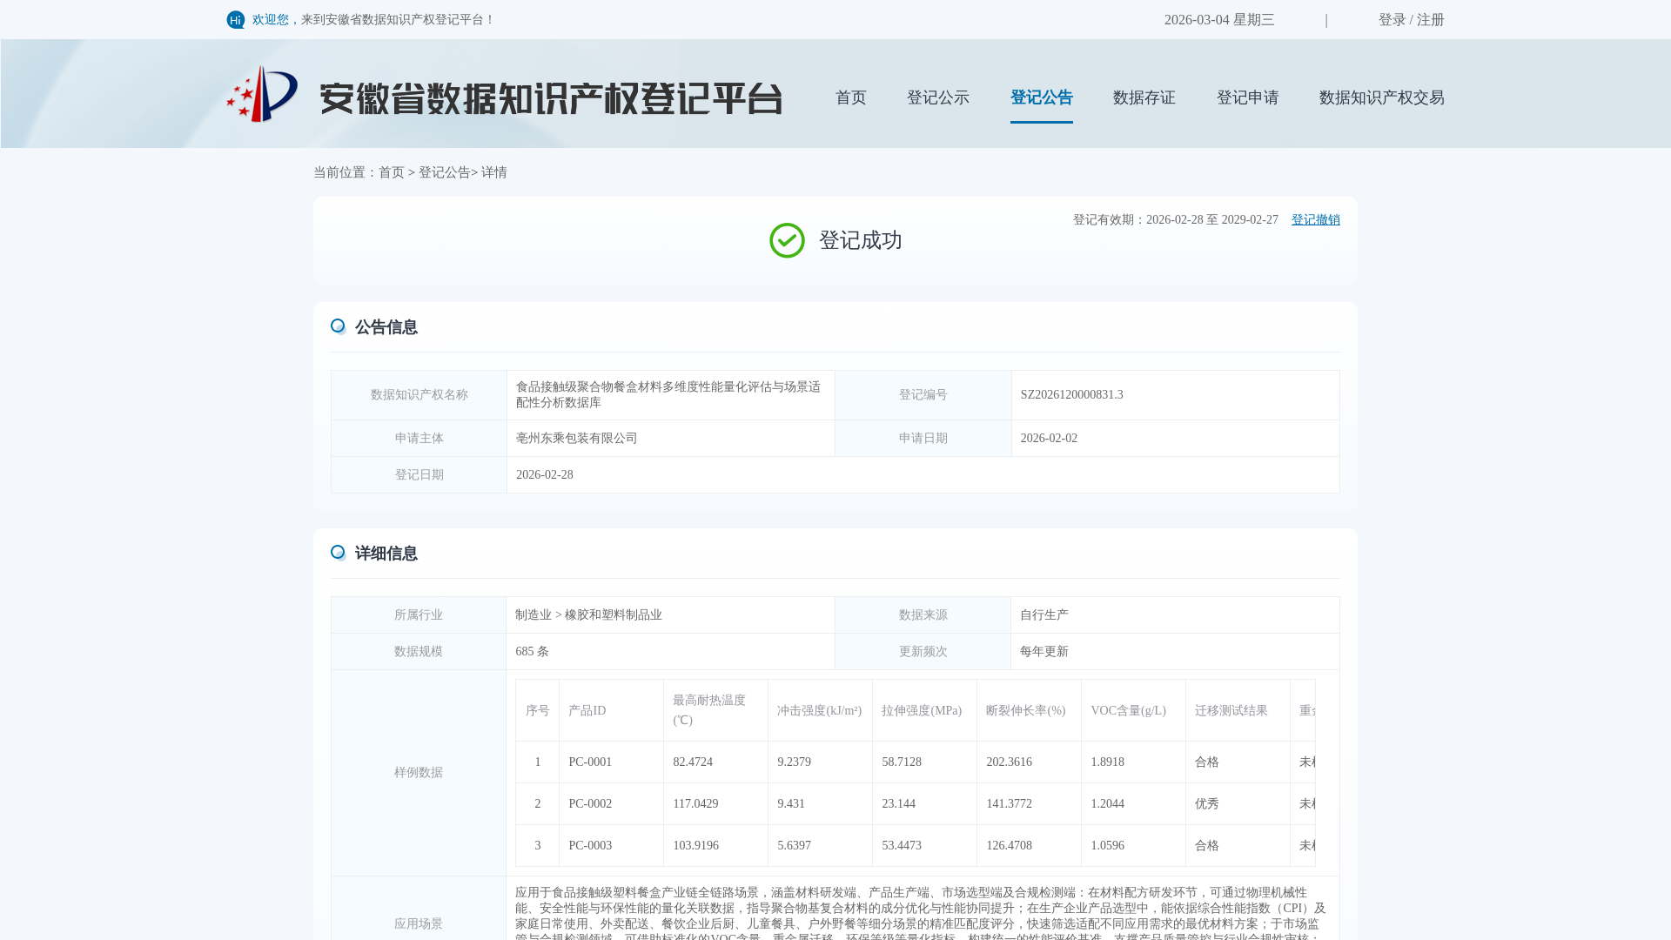Viewport: 1671px width, 940px height.
Task: Click the 登记有效期 validity period text
Action: (x=1175, y=220)
